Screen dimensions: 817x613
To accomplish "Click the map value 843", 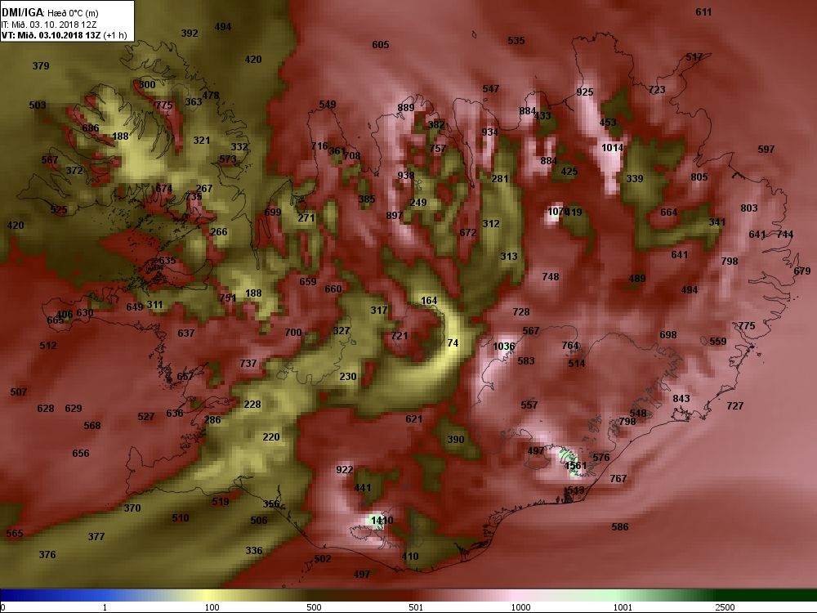I will pyautogui.click(x=681, y=398).
